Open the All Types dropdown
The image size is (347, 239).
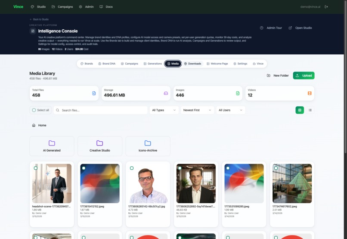164,110
